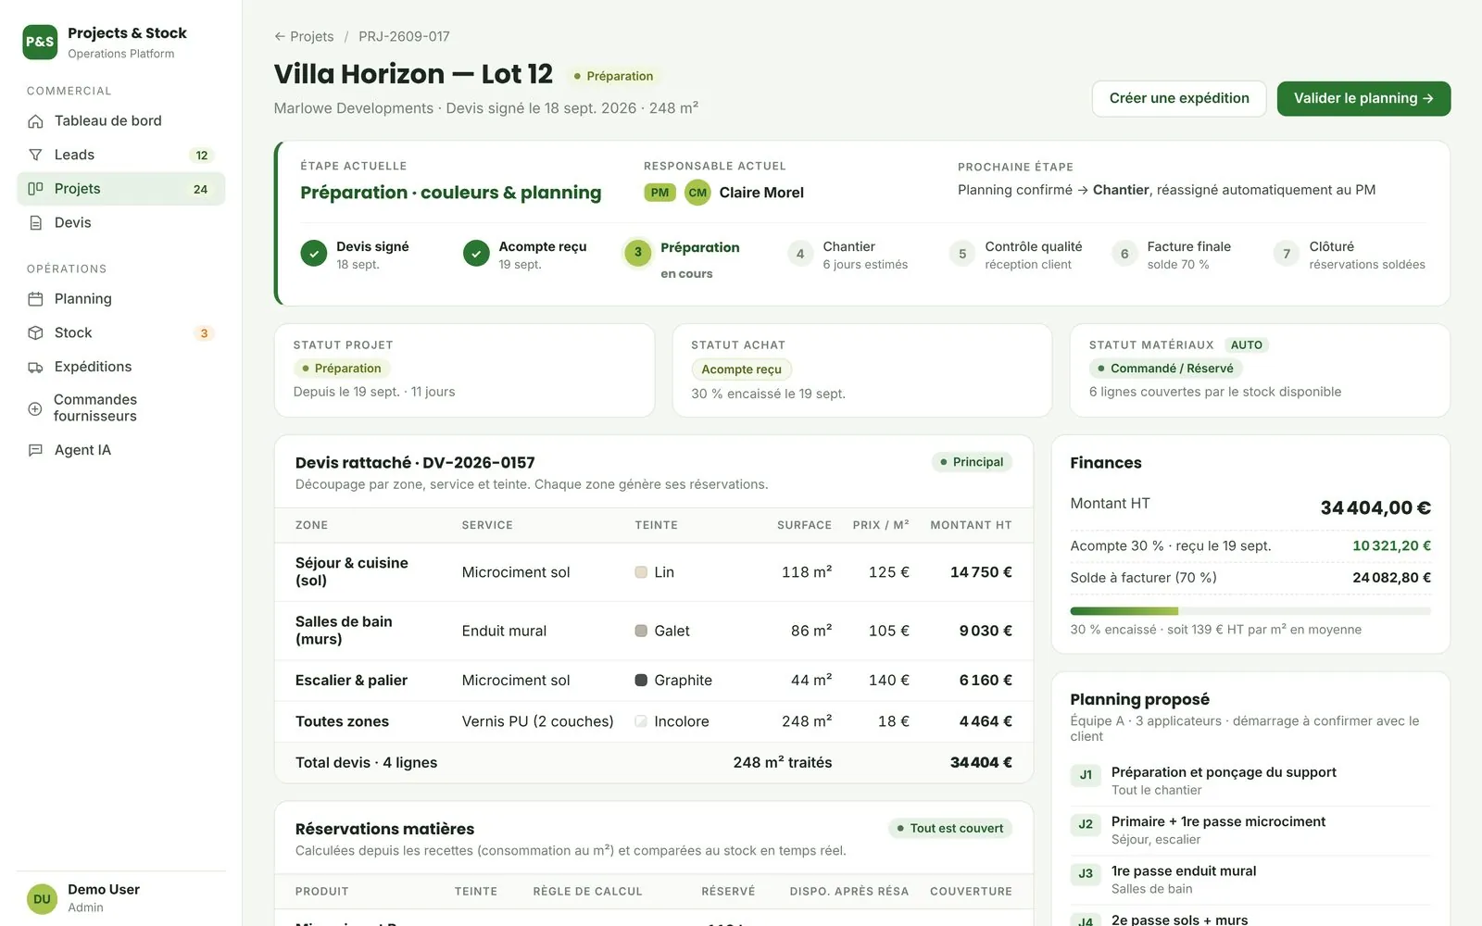Click the Stock count badge 3

coord(204,333)
